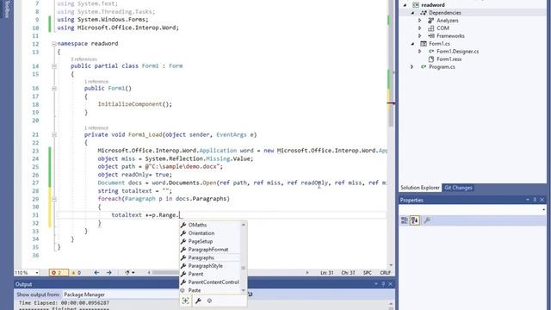
Task: Expand the Program.cs node
Action: tap(412, 67)
